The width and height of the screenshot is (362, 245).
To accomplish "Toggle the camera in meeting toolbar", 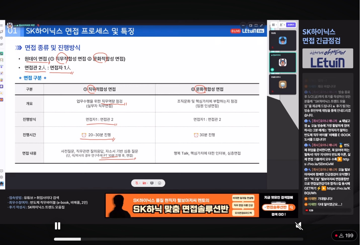I will click(x=145, y=183).
